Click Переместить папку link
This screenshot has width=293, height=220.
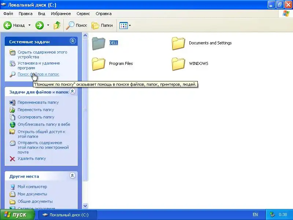(x=36, y=110)
